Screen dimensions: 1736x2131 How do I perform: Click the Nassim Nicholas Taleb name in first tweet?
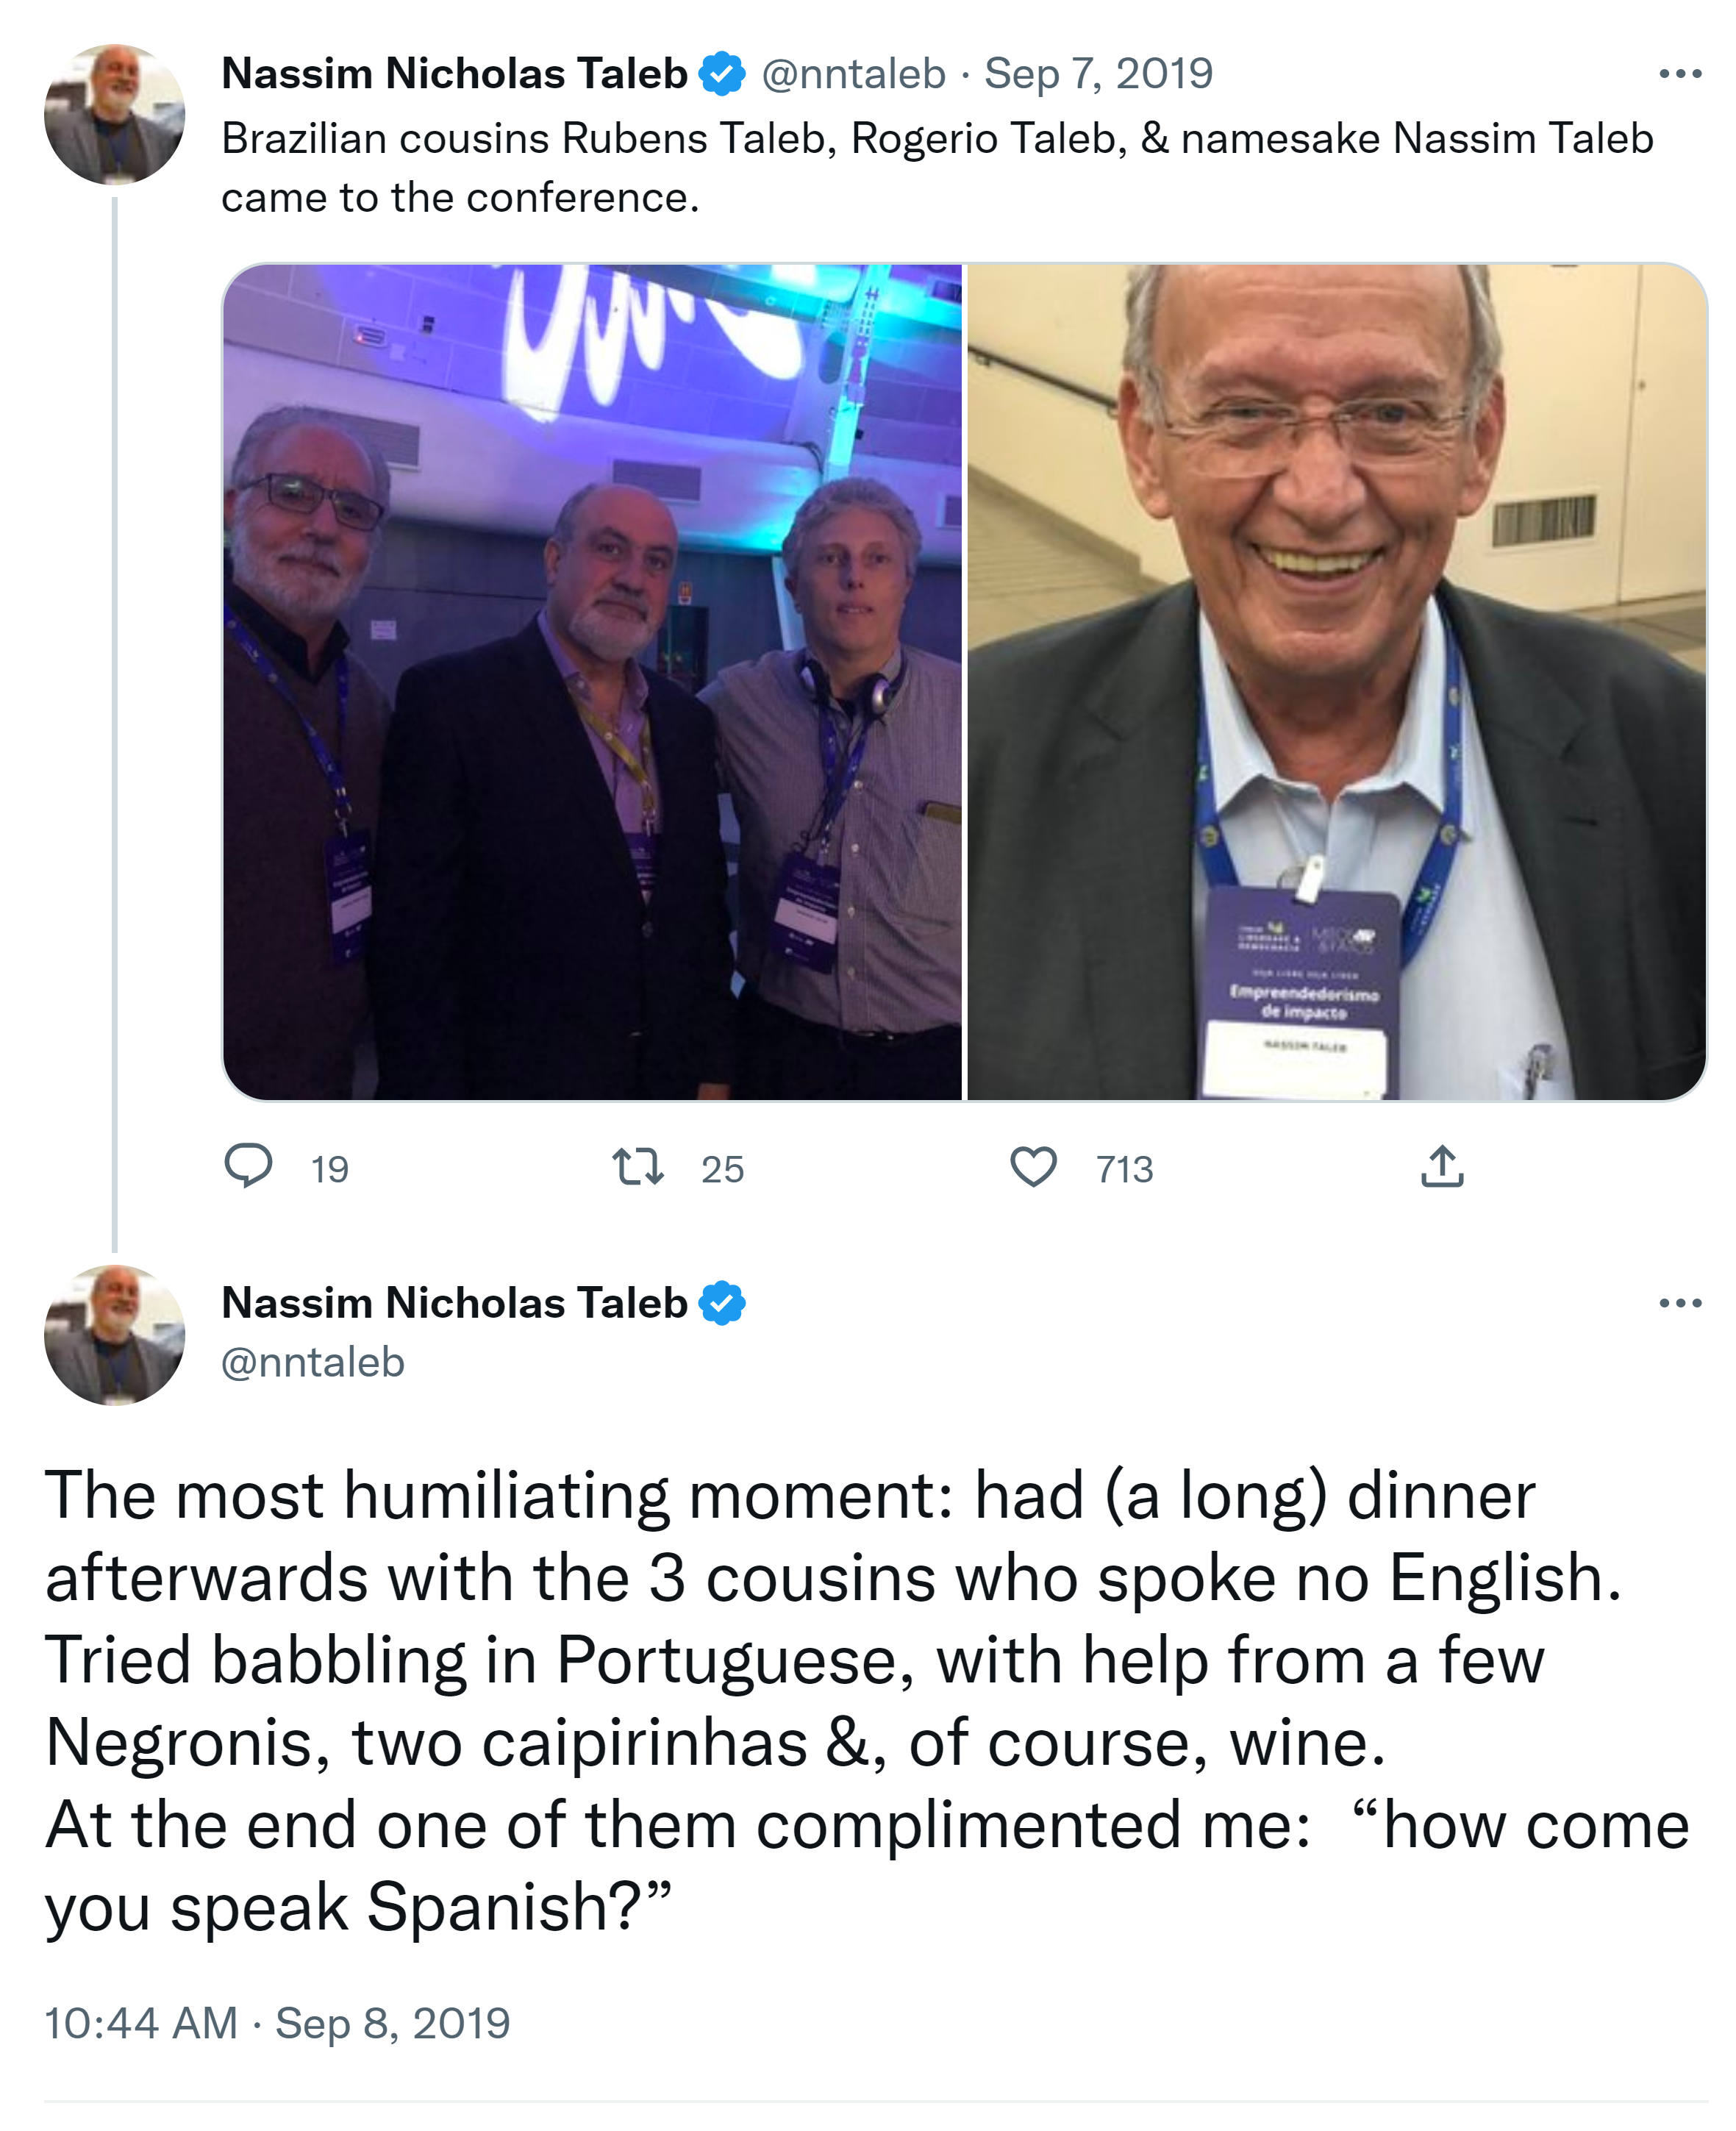pos(454,74)
